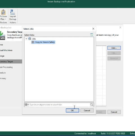Close the Select Jobs dialog
Screen dimensions: 135x136
[x=93, y=29]
